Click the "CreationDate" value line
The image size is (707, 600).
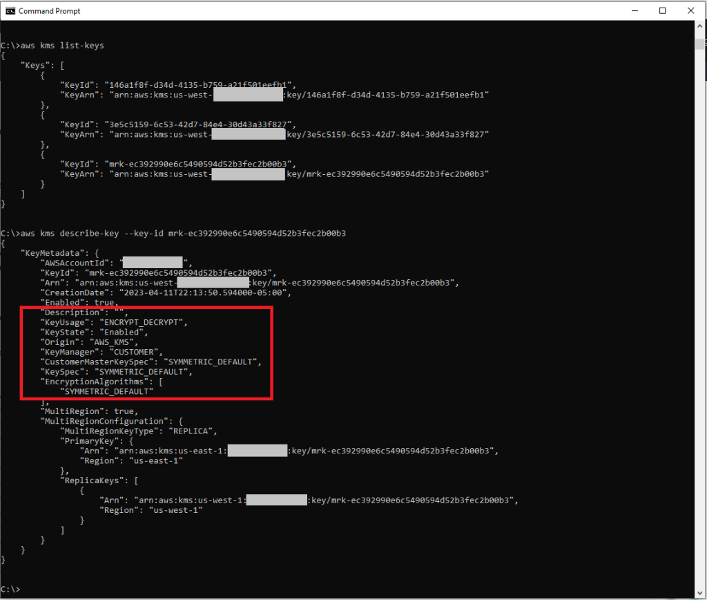coord(166,292)
